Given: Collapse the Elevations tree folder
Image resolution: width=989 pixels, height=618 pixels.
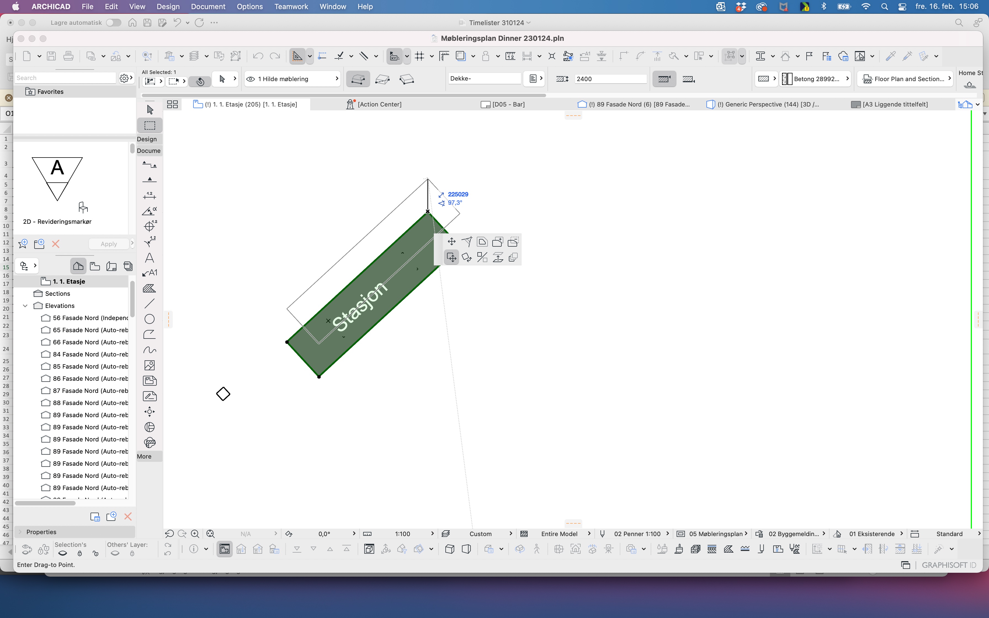Looking at the screenshot, I should [25, 306].
